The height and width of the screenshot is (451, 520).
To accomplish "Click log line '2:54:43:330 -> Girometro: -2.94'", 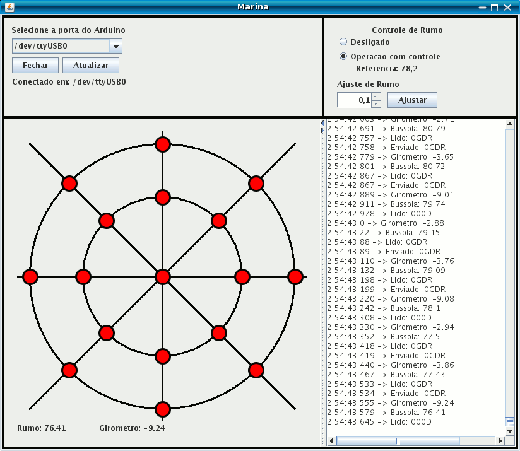I will [x=391, y=327].
